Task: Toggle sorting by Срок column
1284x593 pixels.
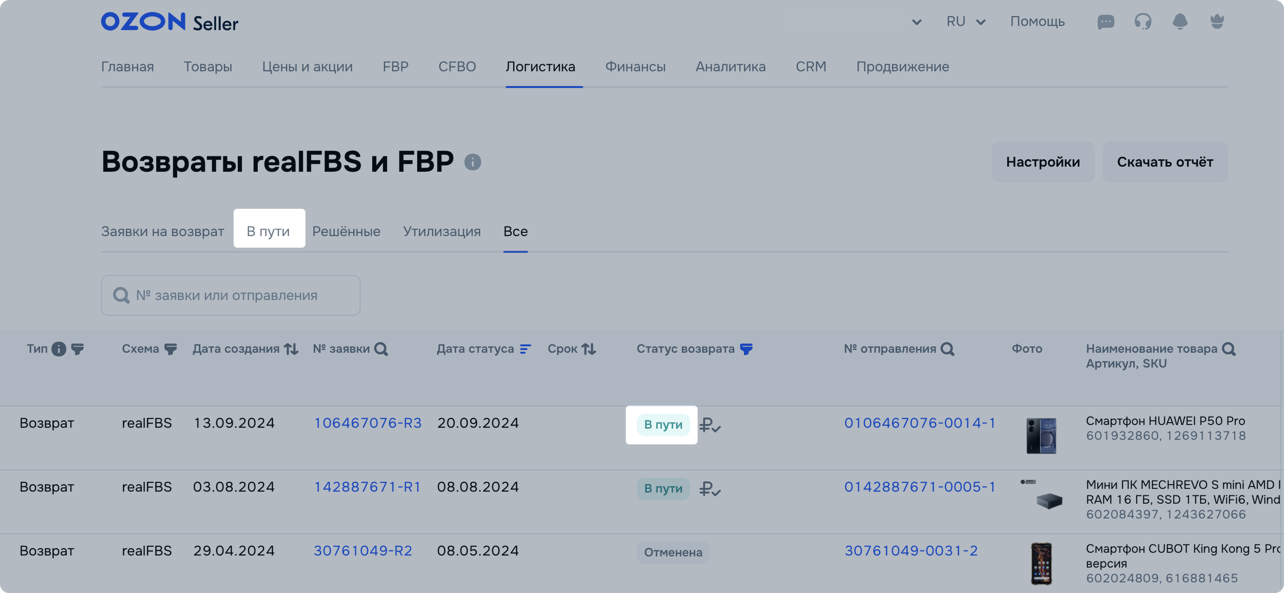Action: pos(589,349)
